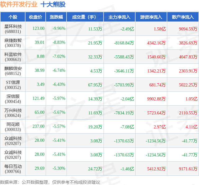Click the 软件开发行业 title text
This screenshot has width=199, height=185.
click(19, 4)
